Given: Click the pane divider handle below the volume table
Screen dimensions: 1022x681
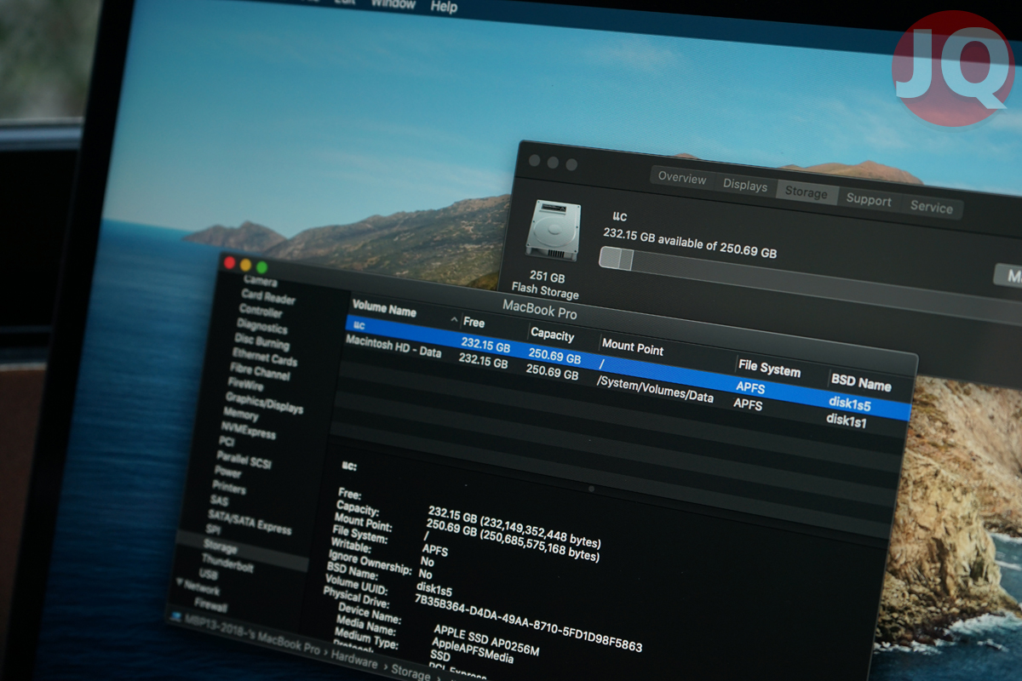Looking at the screenshot, I should click(591, 489).
